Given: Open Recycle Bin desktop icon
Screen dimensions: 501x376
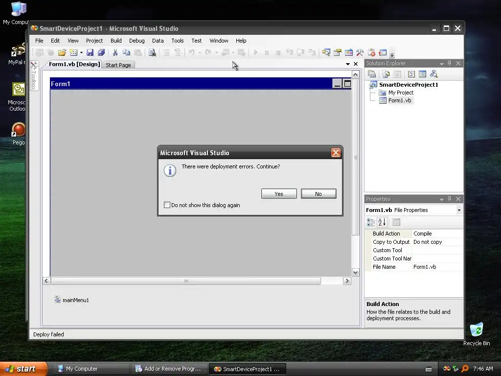Looking at the screenshot, I should 477,334.
